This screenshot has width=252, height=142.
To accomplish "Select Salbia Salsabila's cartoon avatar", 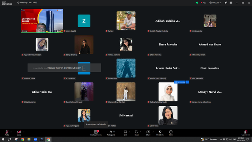I will coord(168,92).
